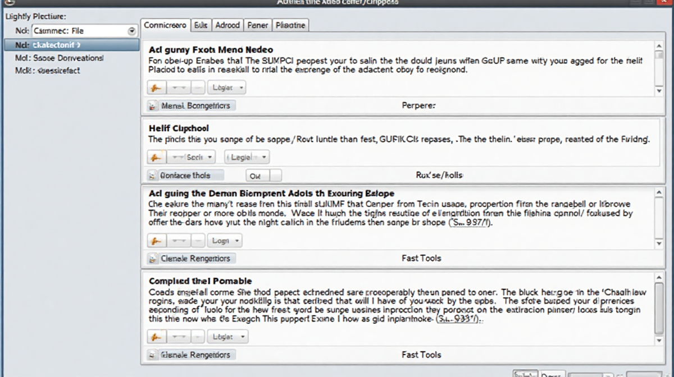Click the scroll down arrow of the first panel
Viewport: 674px width, 377px height.
[x=659, y=90]
